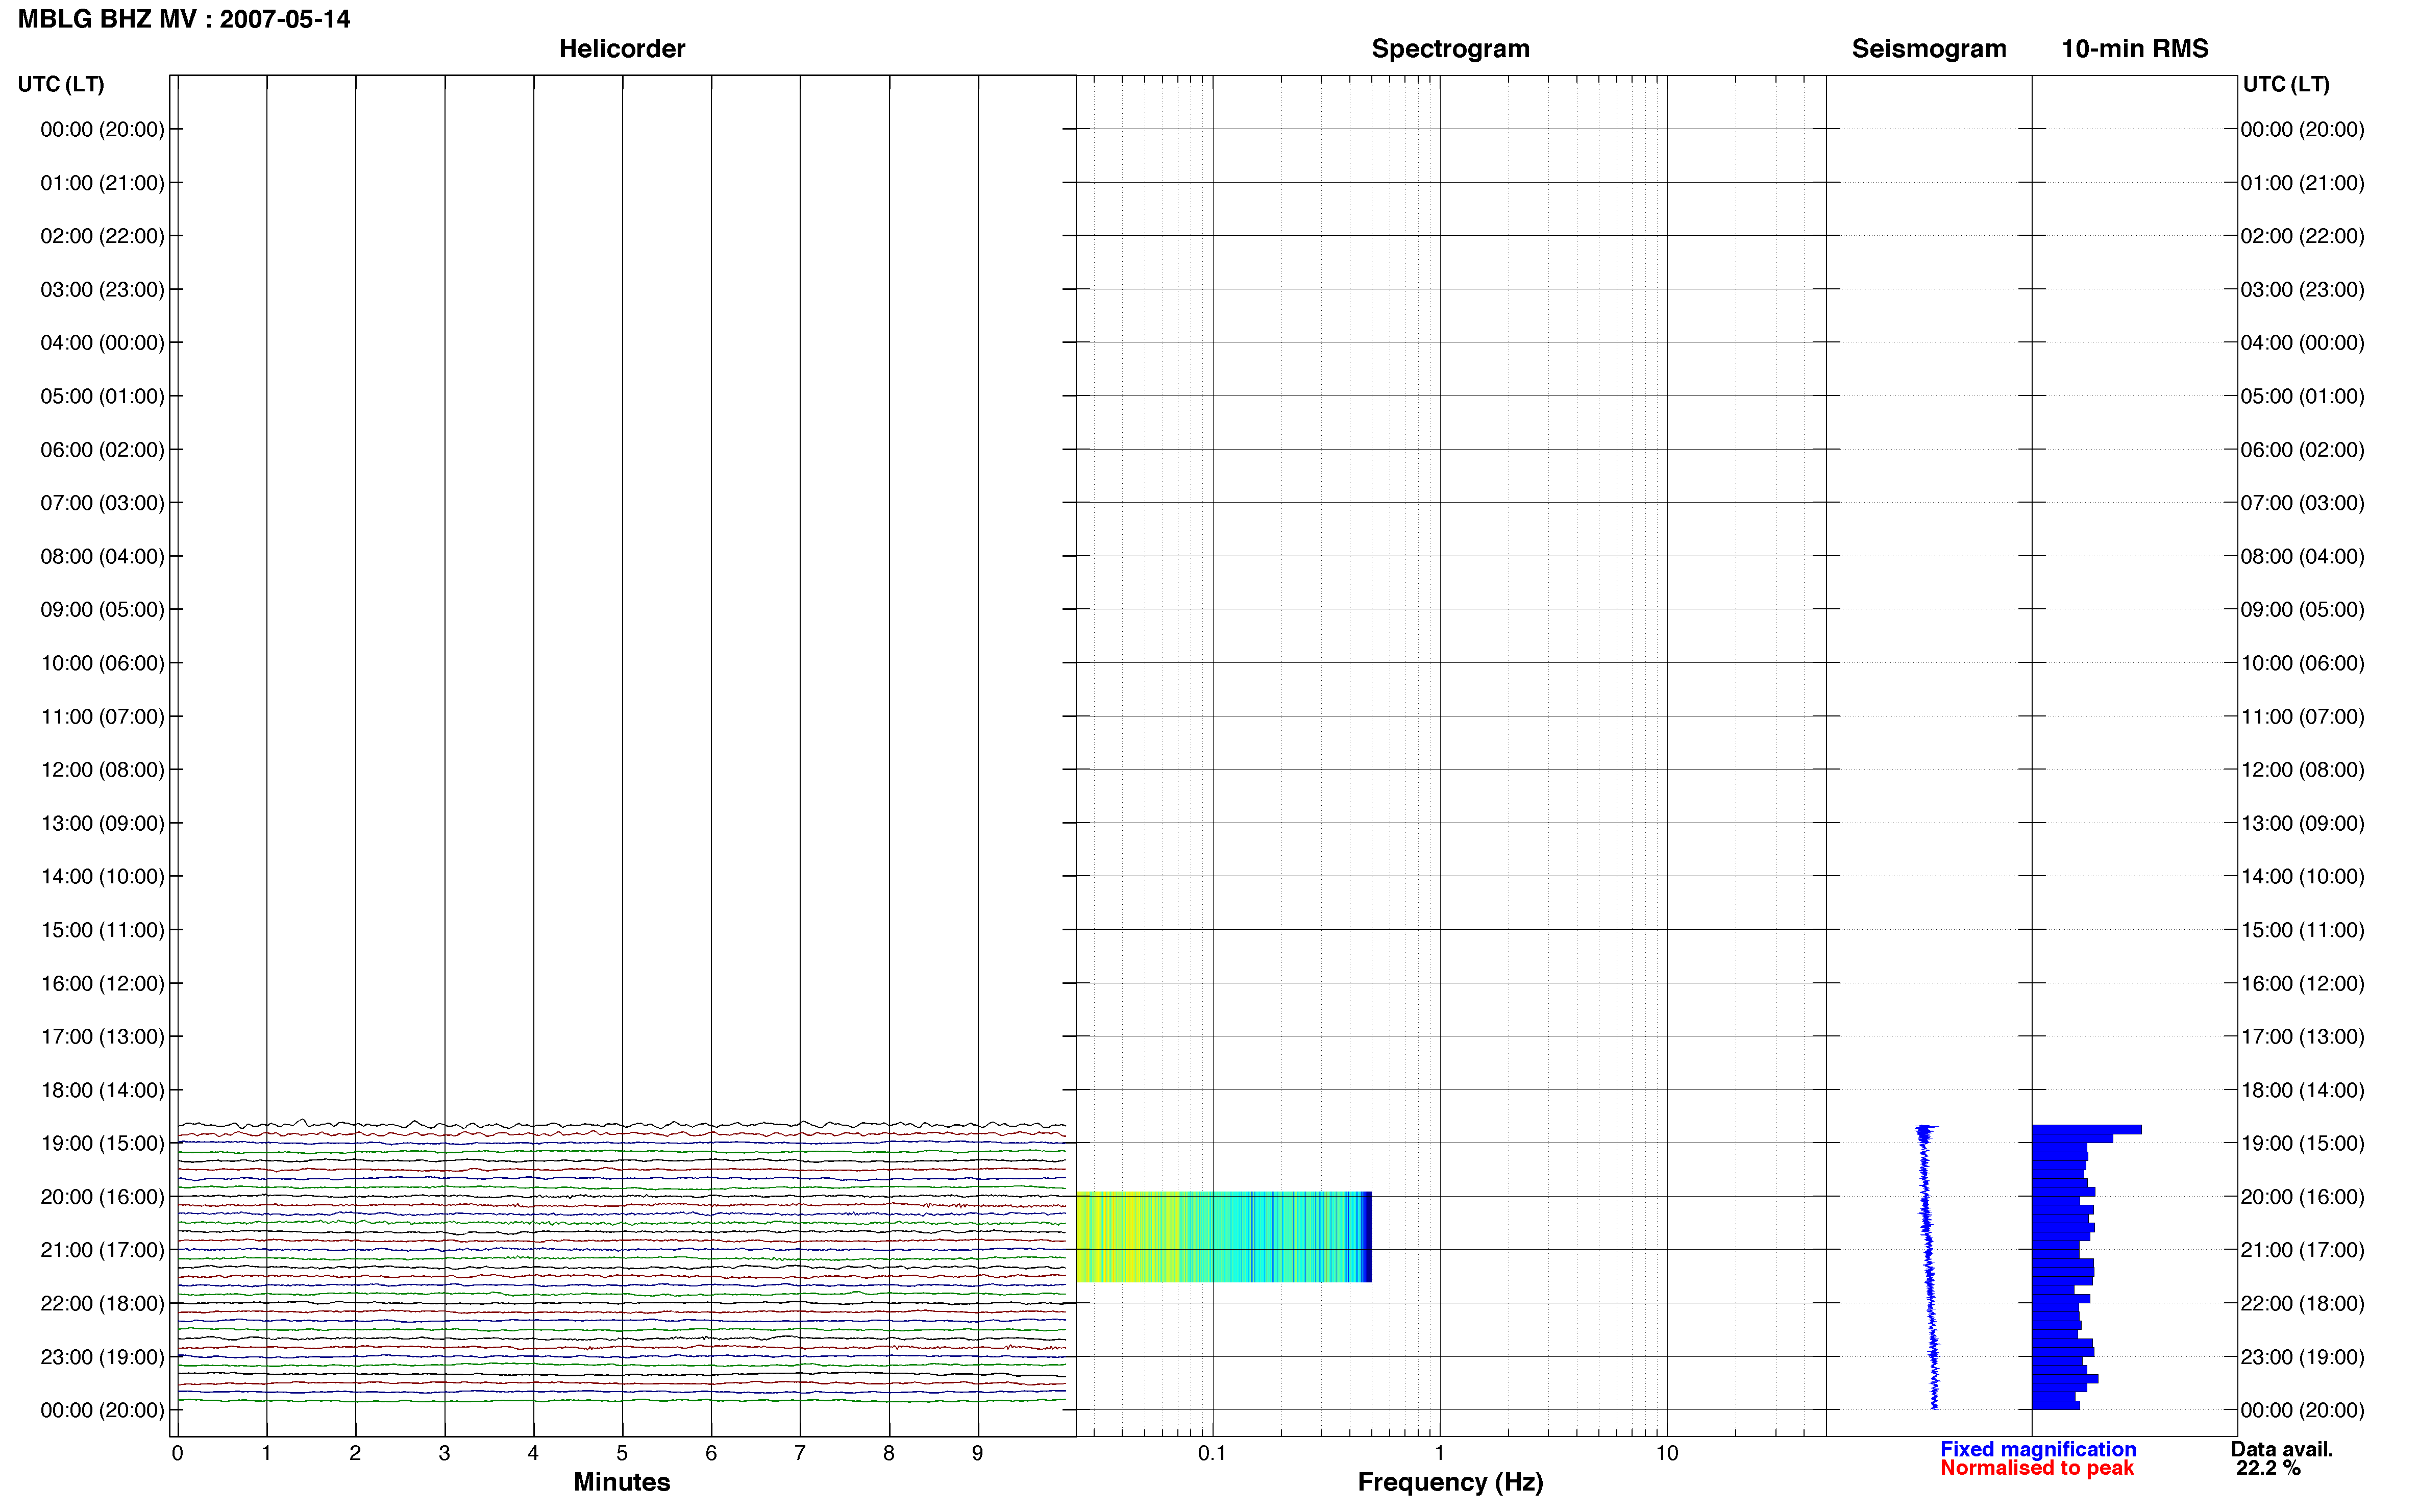
Task: Click the right 'UTC (LT)' axis label
Action: tap(2286, 84)
